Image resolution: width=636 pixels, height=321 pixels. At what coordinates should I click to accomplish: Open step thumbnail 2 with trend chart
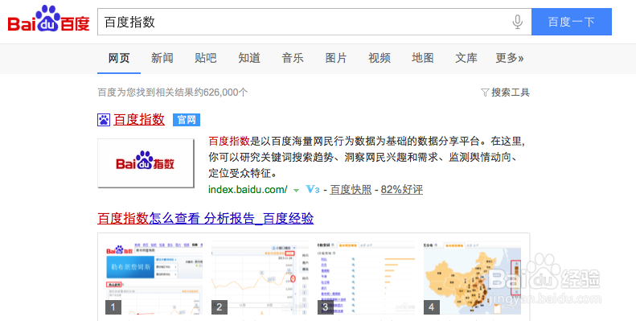pyautogui.click(x=260, y=278)
